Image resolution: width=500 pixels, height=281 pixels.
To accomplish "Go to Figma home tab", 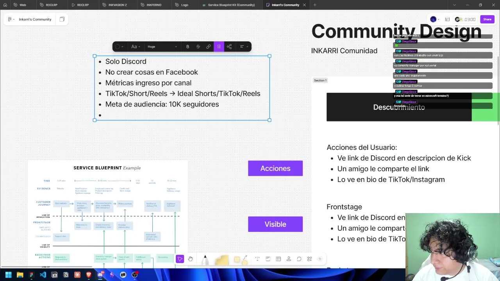I will pos(5,5).
